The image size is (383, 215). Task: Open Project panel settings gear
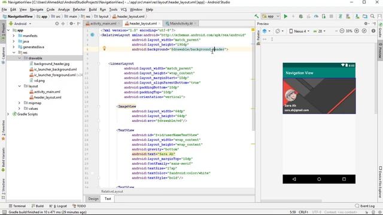(71, 24)
